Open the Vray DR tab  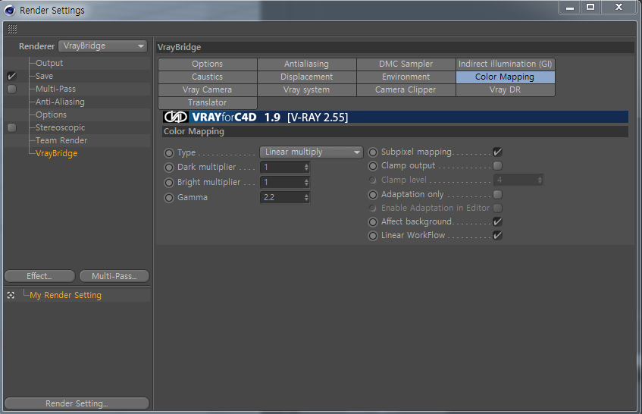(506, 89)
